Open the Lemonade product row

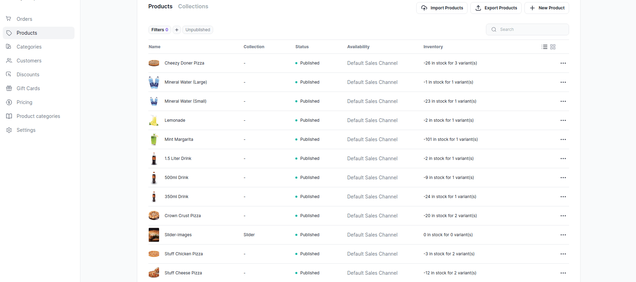[359, 120]
